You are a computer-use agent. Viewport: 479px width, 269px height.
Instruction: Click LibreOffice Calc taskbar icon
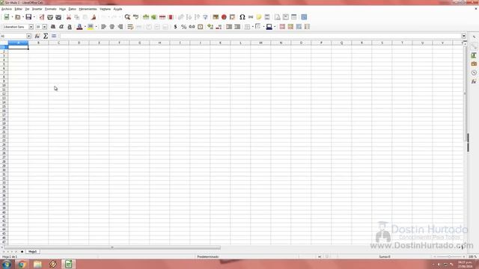(x=68, y=264)
